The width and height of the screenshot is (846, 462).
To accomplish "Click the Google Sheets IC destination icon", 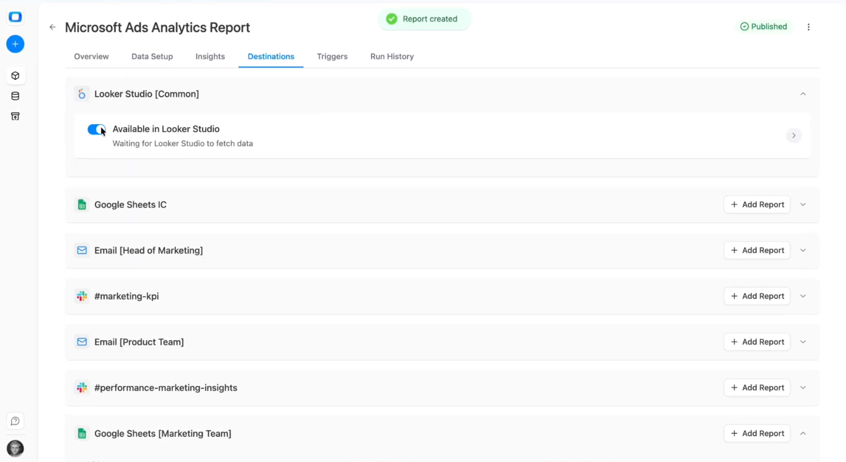I will tap(82, 205).
